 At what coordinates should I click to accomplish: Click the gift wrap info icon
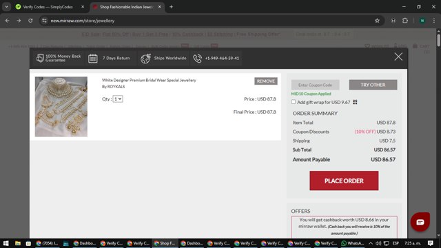tap(355, 102)
